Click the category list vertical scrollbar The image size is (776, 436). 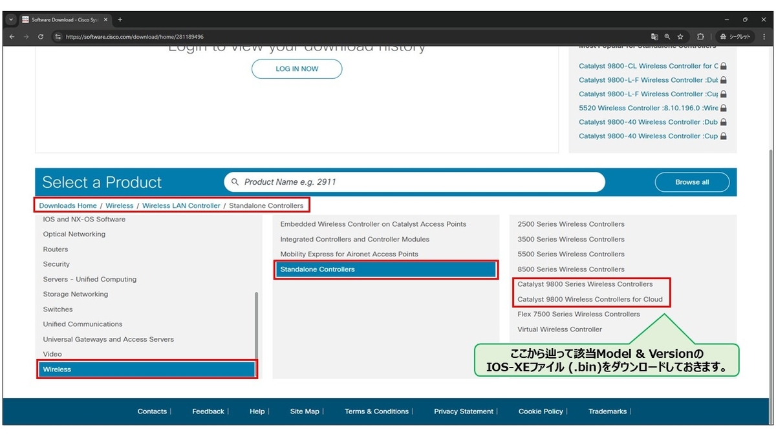coord(257,326)
